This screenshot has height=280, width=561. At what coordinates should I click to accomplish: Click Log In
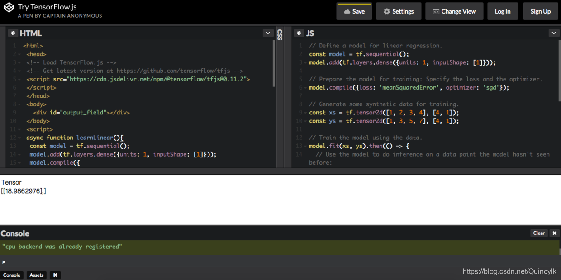[x=503, y=11]
